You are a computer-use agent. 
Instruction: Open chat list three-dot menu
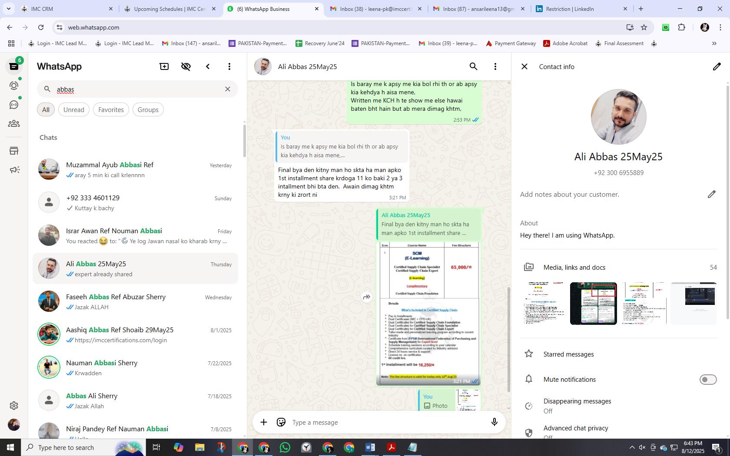229,66
